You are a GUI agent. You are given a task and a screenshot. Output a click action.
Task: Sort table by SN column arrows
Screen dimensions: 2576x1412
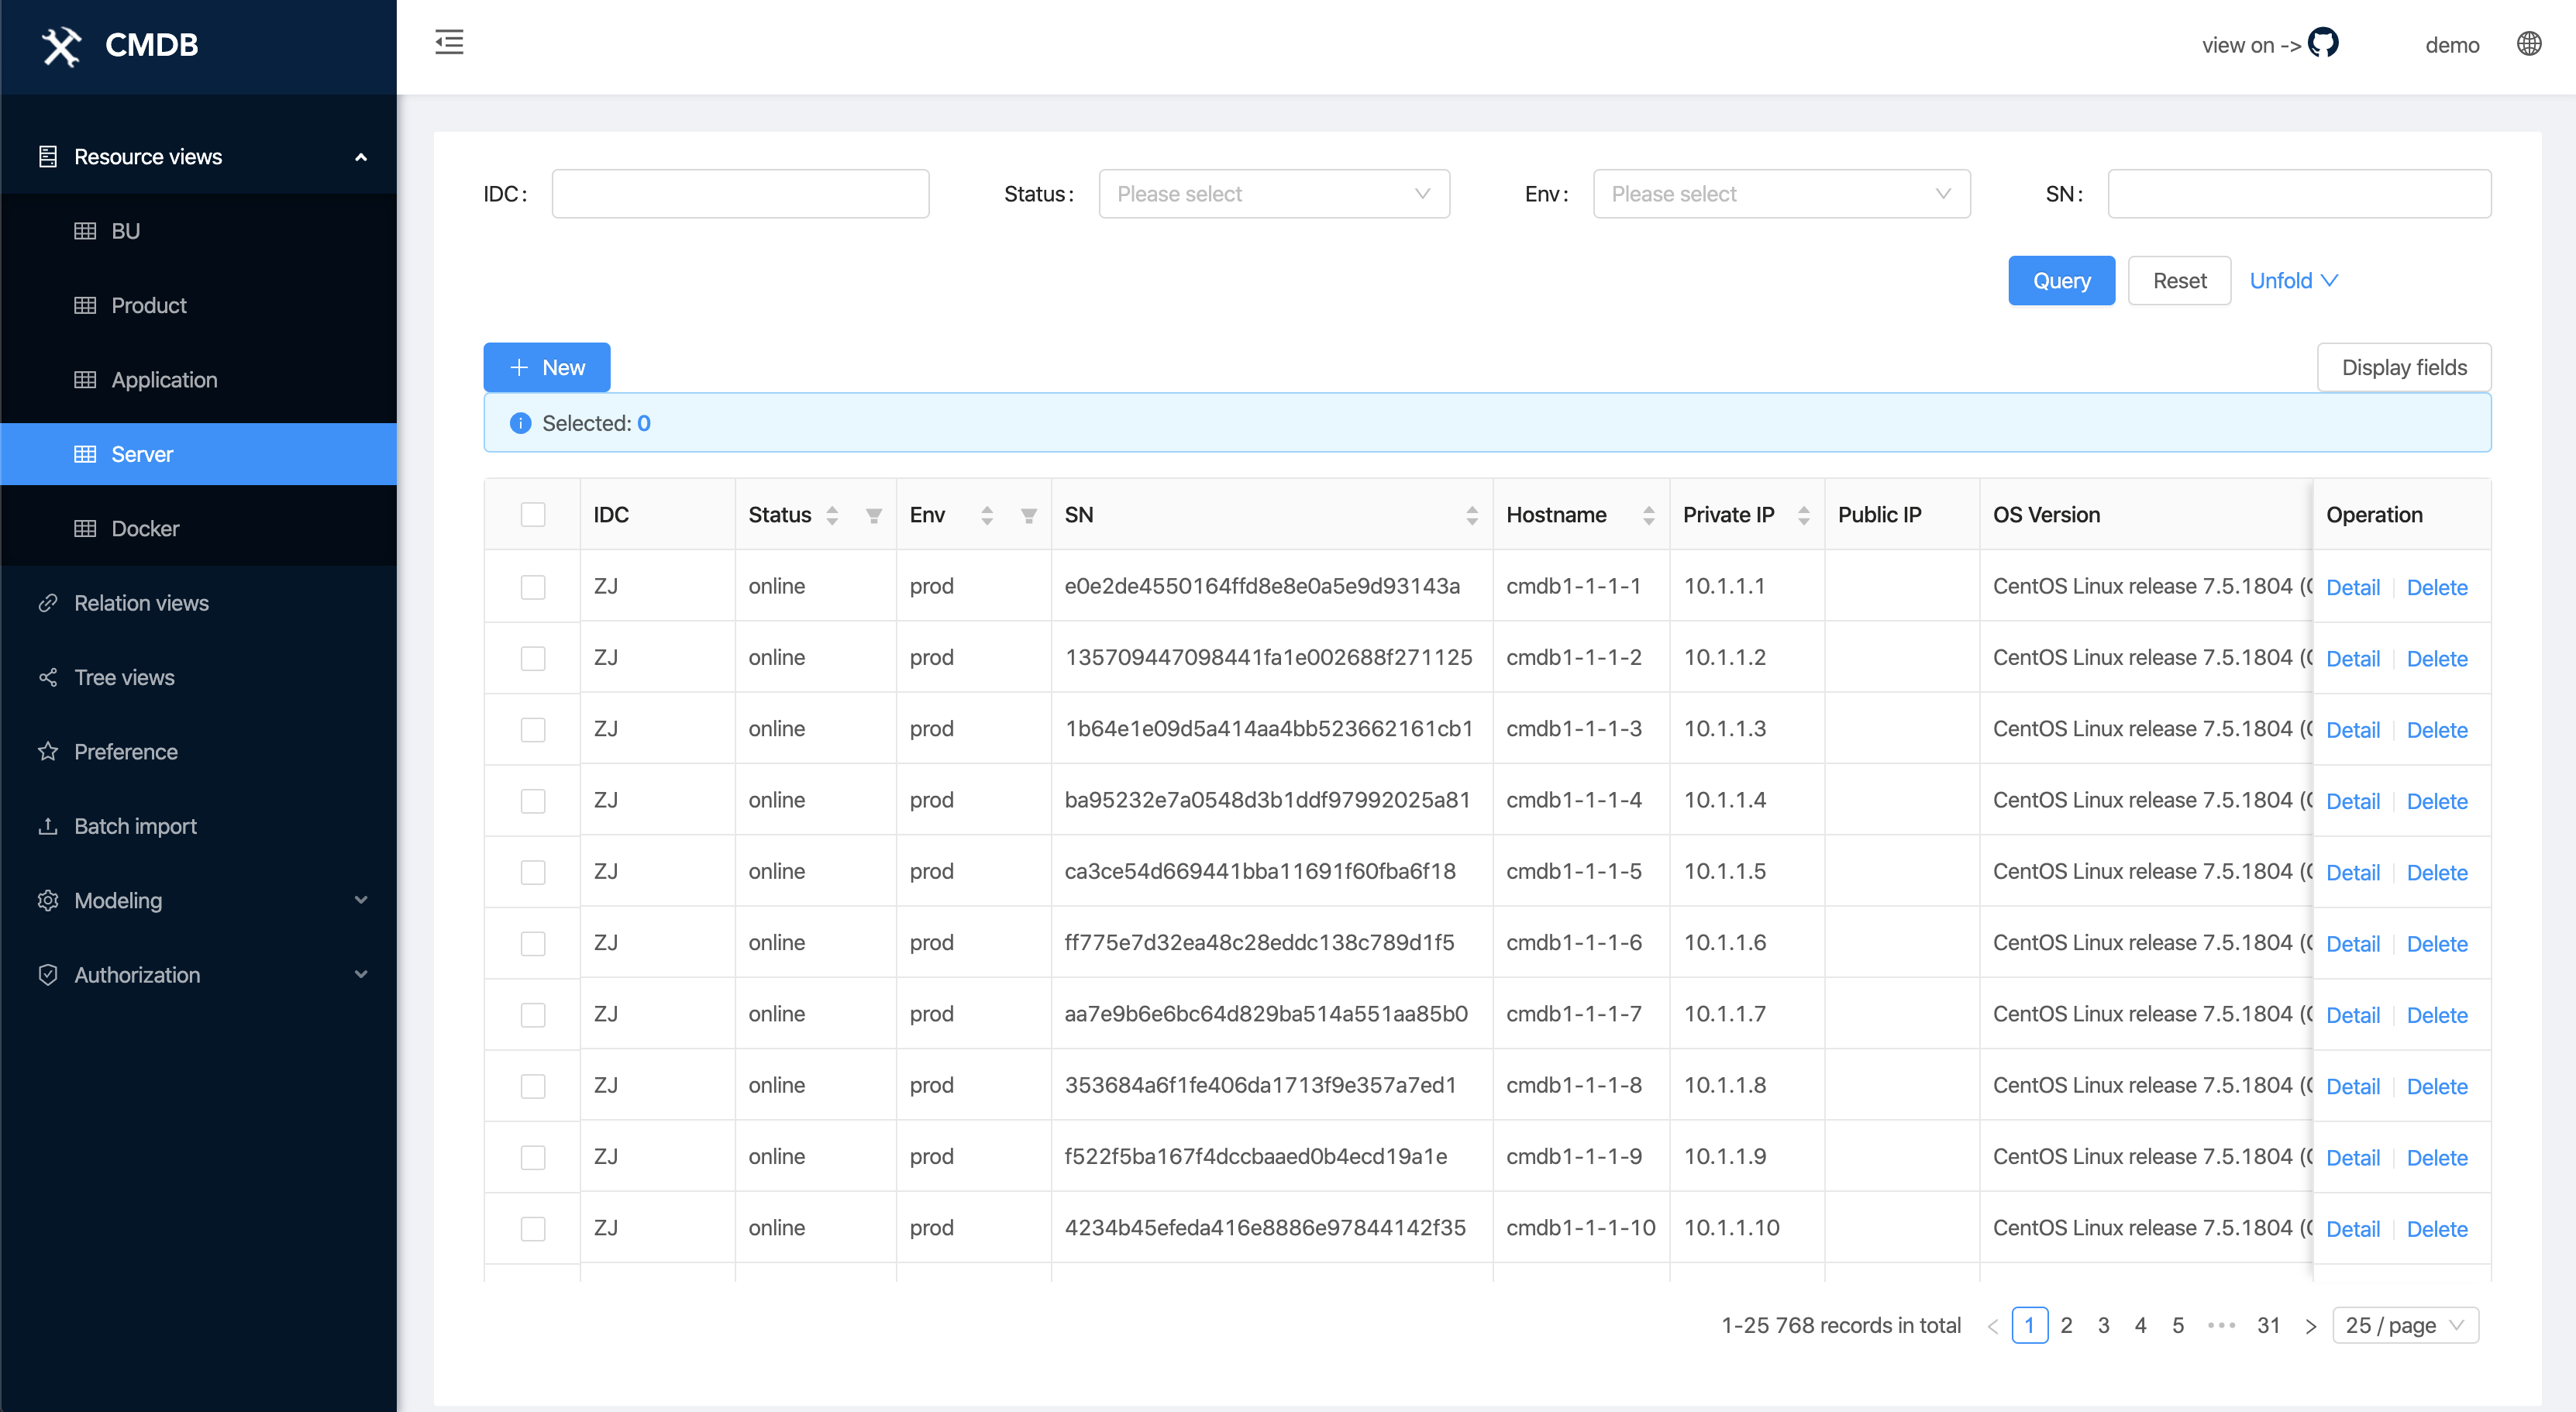point(1471,515)
